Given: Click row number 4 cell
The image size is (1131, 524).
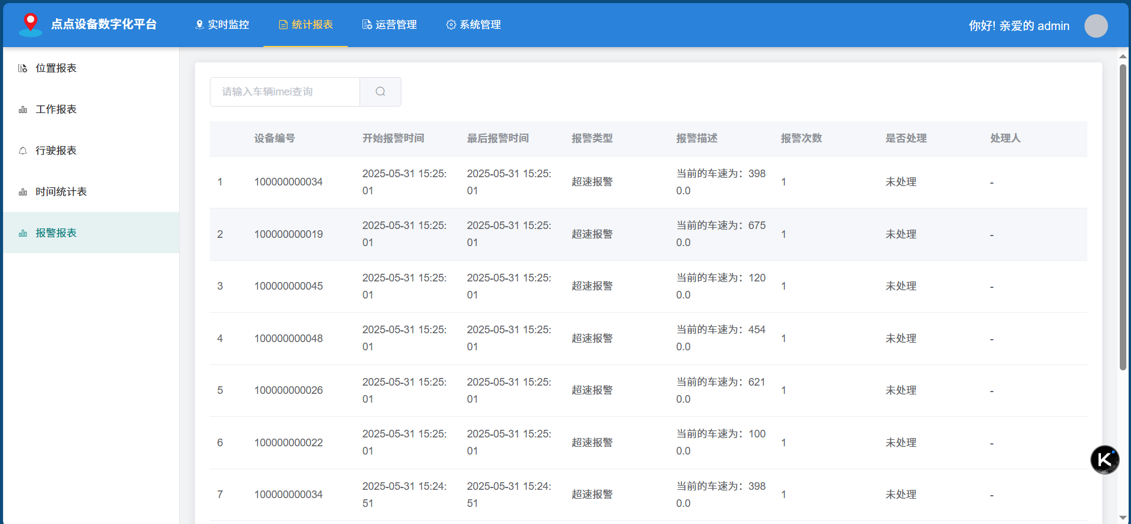Looking at the screenshot, I should [x=220, y=339].
